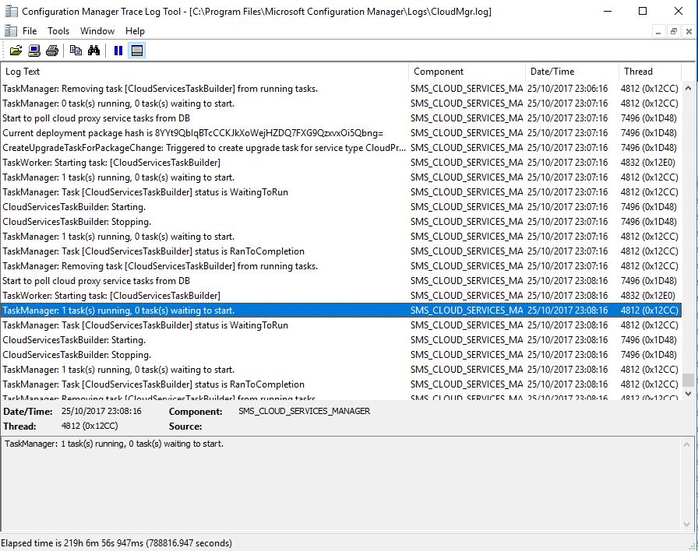
Task: Open the File menu
Action: 30,31
